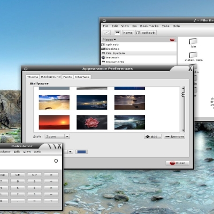Open Bookmarks menu in File Browser
This screenshot has width=214, height=214.
click(x=149, y=26)
